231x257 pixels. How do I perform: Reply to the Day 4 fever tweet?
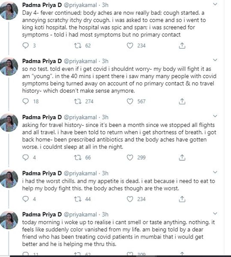point(26,46)
